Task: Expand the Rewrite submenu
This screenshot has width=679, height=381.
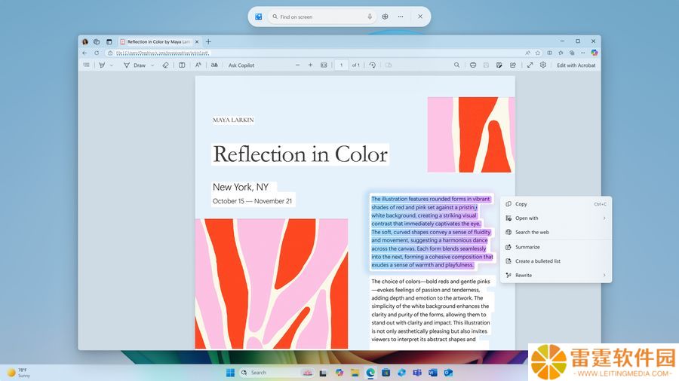Action: (556, 275)
